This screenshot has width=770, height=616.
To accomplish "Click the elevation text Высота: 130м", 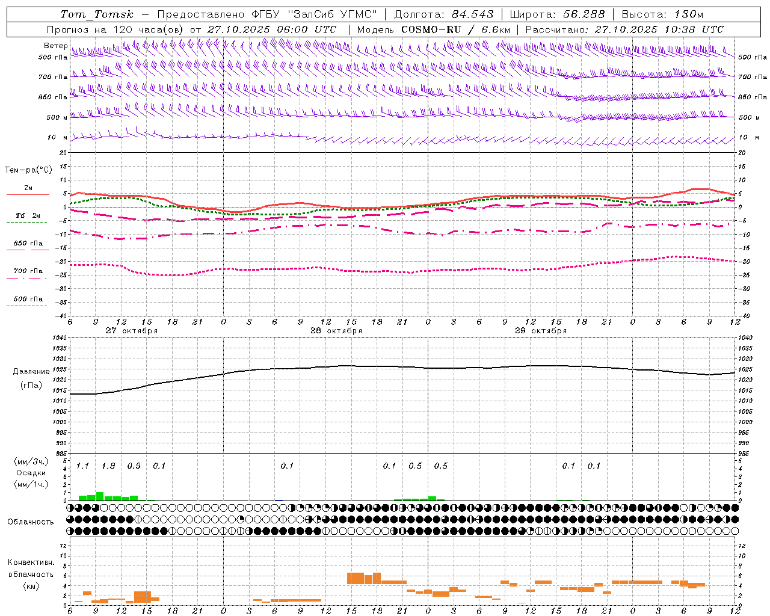I will coord(662,14).
